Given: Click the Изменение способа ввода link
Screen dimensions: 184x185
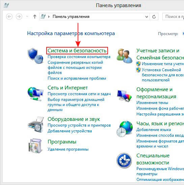Looking at the screenshot, I should (160, 135).
